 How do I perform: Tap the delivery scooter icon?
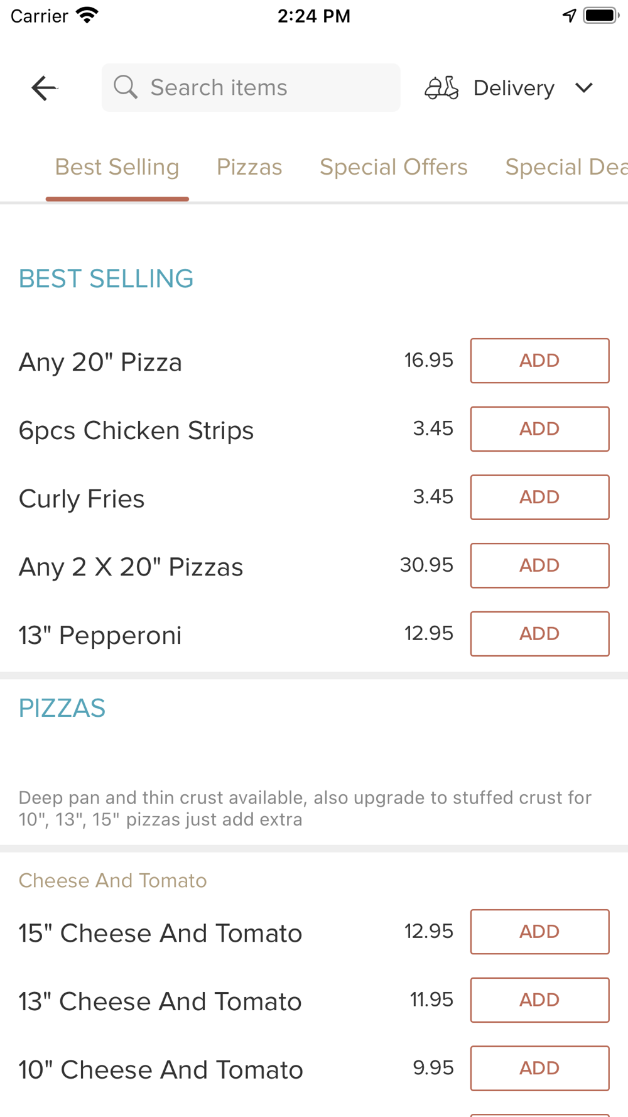coord(441,88)
